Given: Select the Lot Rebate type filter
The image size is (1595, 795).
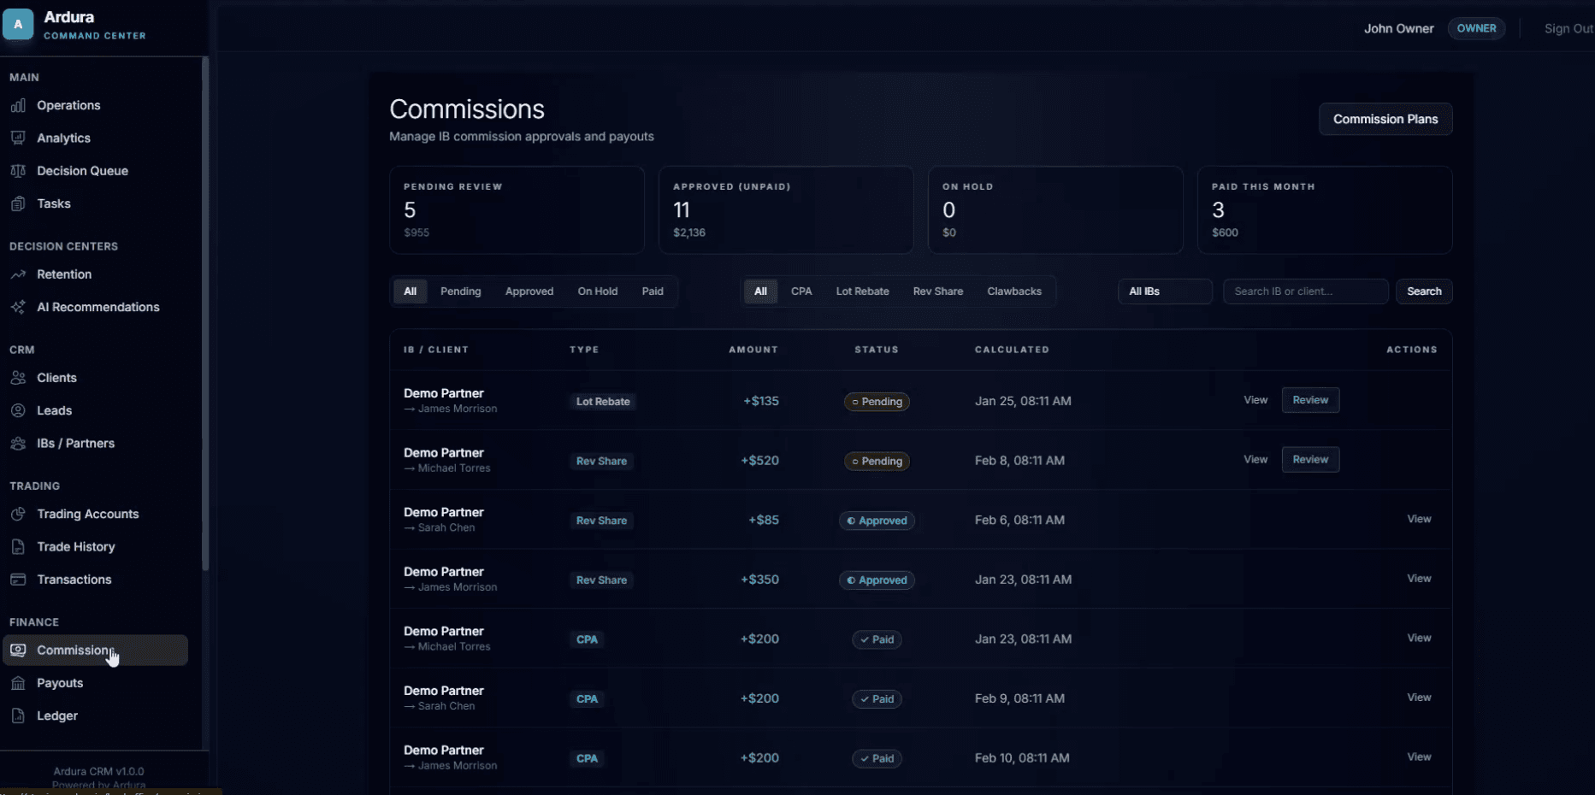Looking at the screenshot, I should [x=862, y=291].
